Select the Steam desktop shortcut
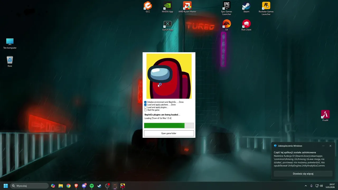 (x=246, y=7)
